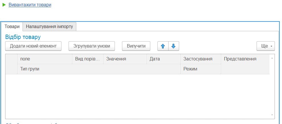
Task: Click the table scrollbar down arrow
Action: 272,115
